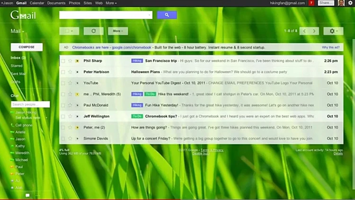Image resolution: width=355 pixels, height=200 pixels.
Task: Toggle importance marker on Paul McDonald email
Action: (x=77, y=105)
